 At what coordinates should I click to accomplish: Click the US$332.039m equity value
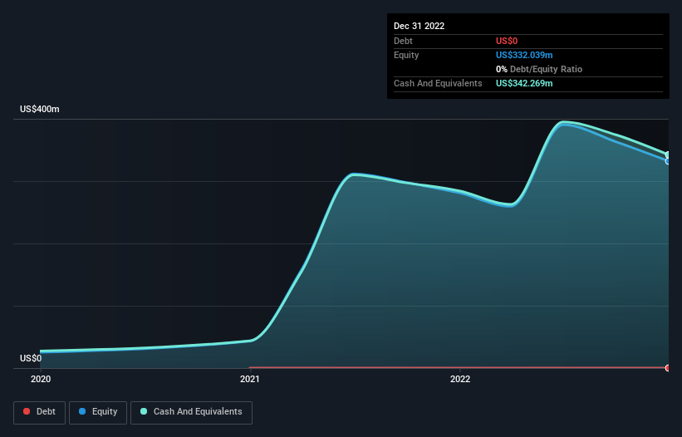[x=524, y=55]
